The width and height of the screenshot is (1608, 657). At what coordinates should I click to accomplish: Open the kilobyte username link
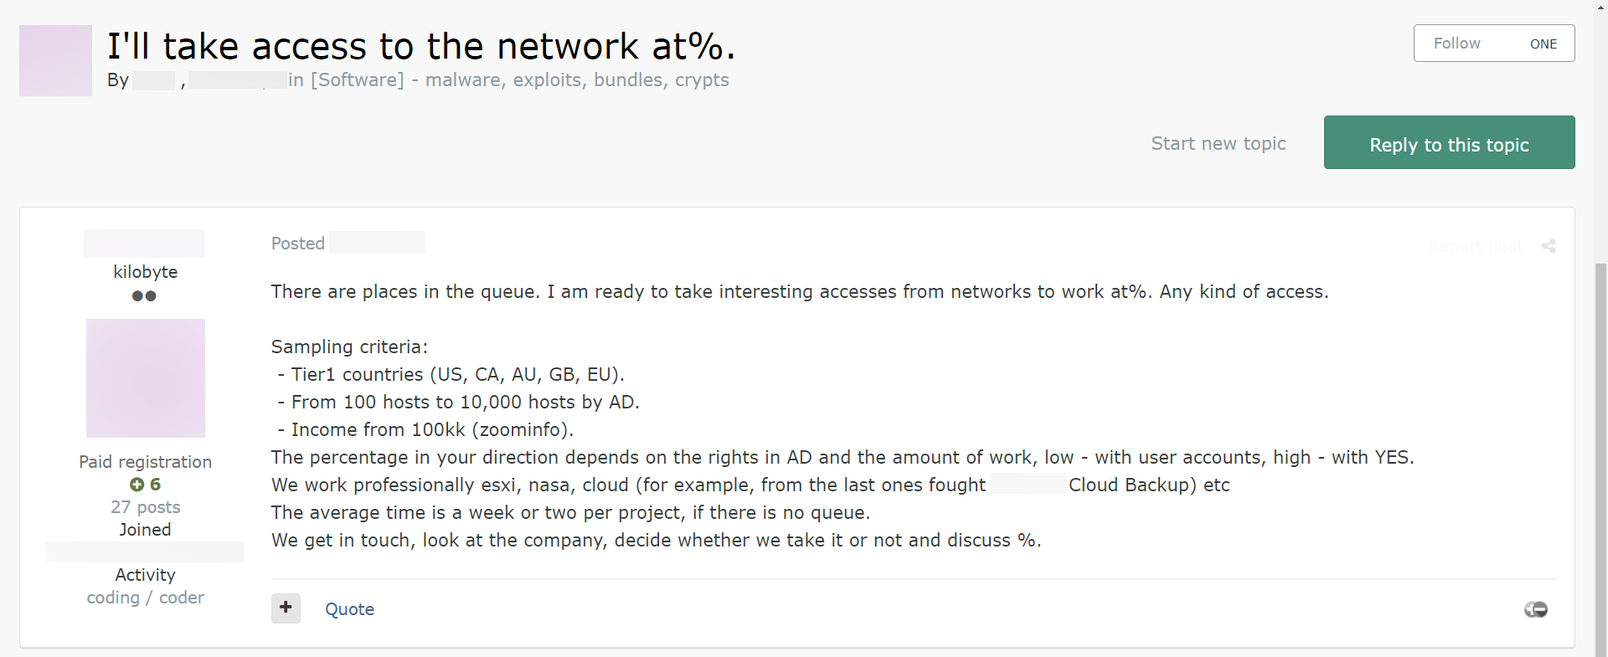[x=145, y=272]
